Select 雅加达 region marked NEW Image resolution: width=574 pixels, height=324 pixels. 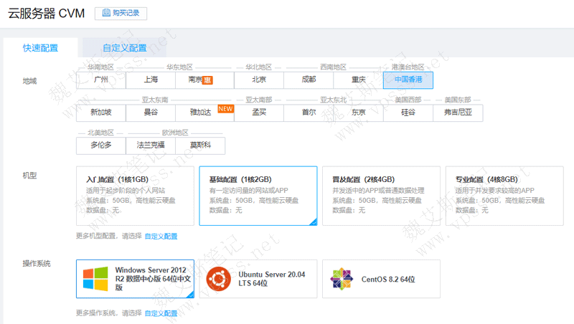tap(200, 113)
